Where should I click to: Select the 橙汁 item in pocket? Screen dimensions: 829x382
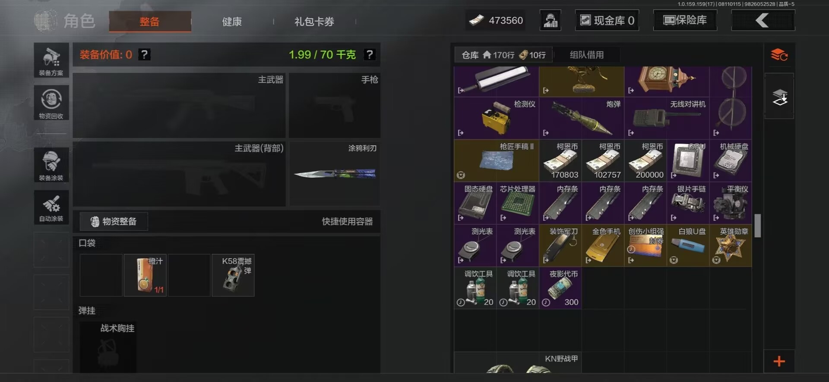point(145,275)
